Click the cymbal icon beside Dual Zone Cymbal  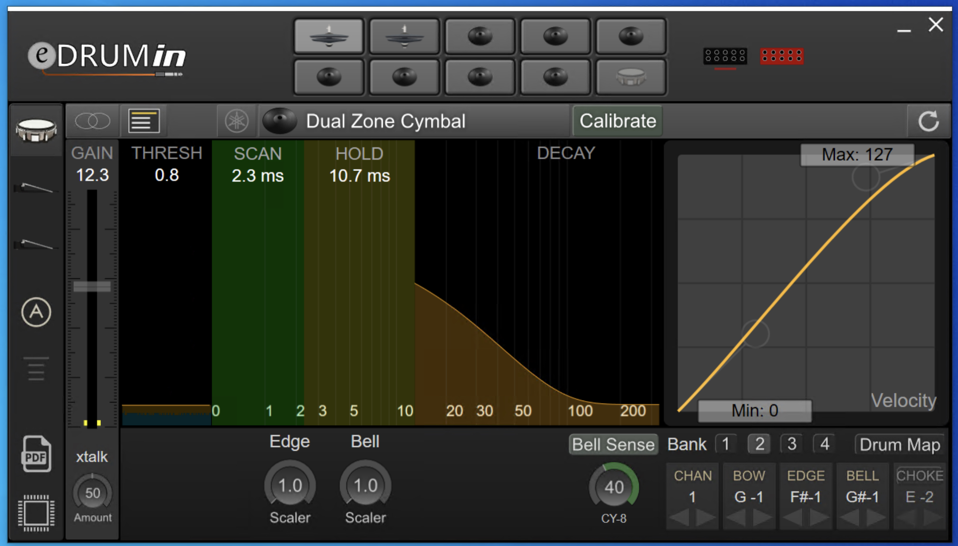279,121
